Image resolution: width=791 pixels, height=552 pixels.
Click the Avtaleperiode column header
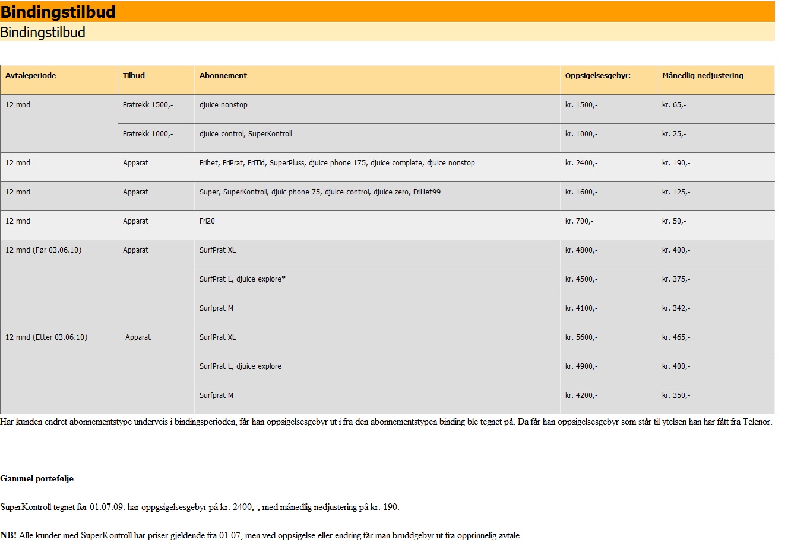click(x=59, y=80)
